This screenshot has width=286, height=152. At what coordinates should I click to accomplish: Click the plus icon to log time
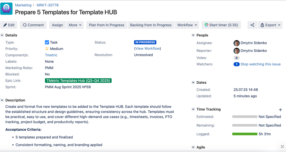point(280,110)
